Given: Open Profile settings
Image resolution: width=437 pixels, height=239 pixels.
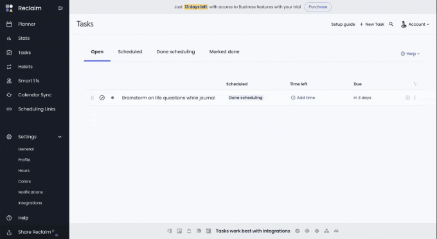Looking at the screenshot, I should pyautogui.click(x=24, y=160).
